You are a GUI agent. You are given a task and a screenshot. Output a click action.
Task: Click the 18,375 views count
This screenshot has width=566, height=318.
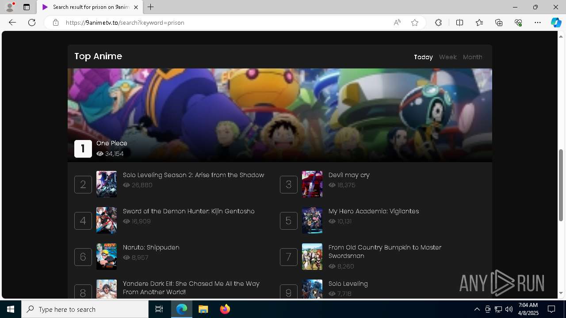(x=342, y=185)
